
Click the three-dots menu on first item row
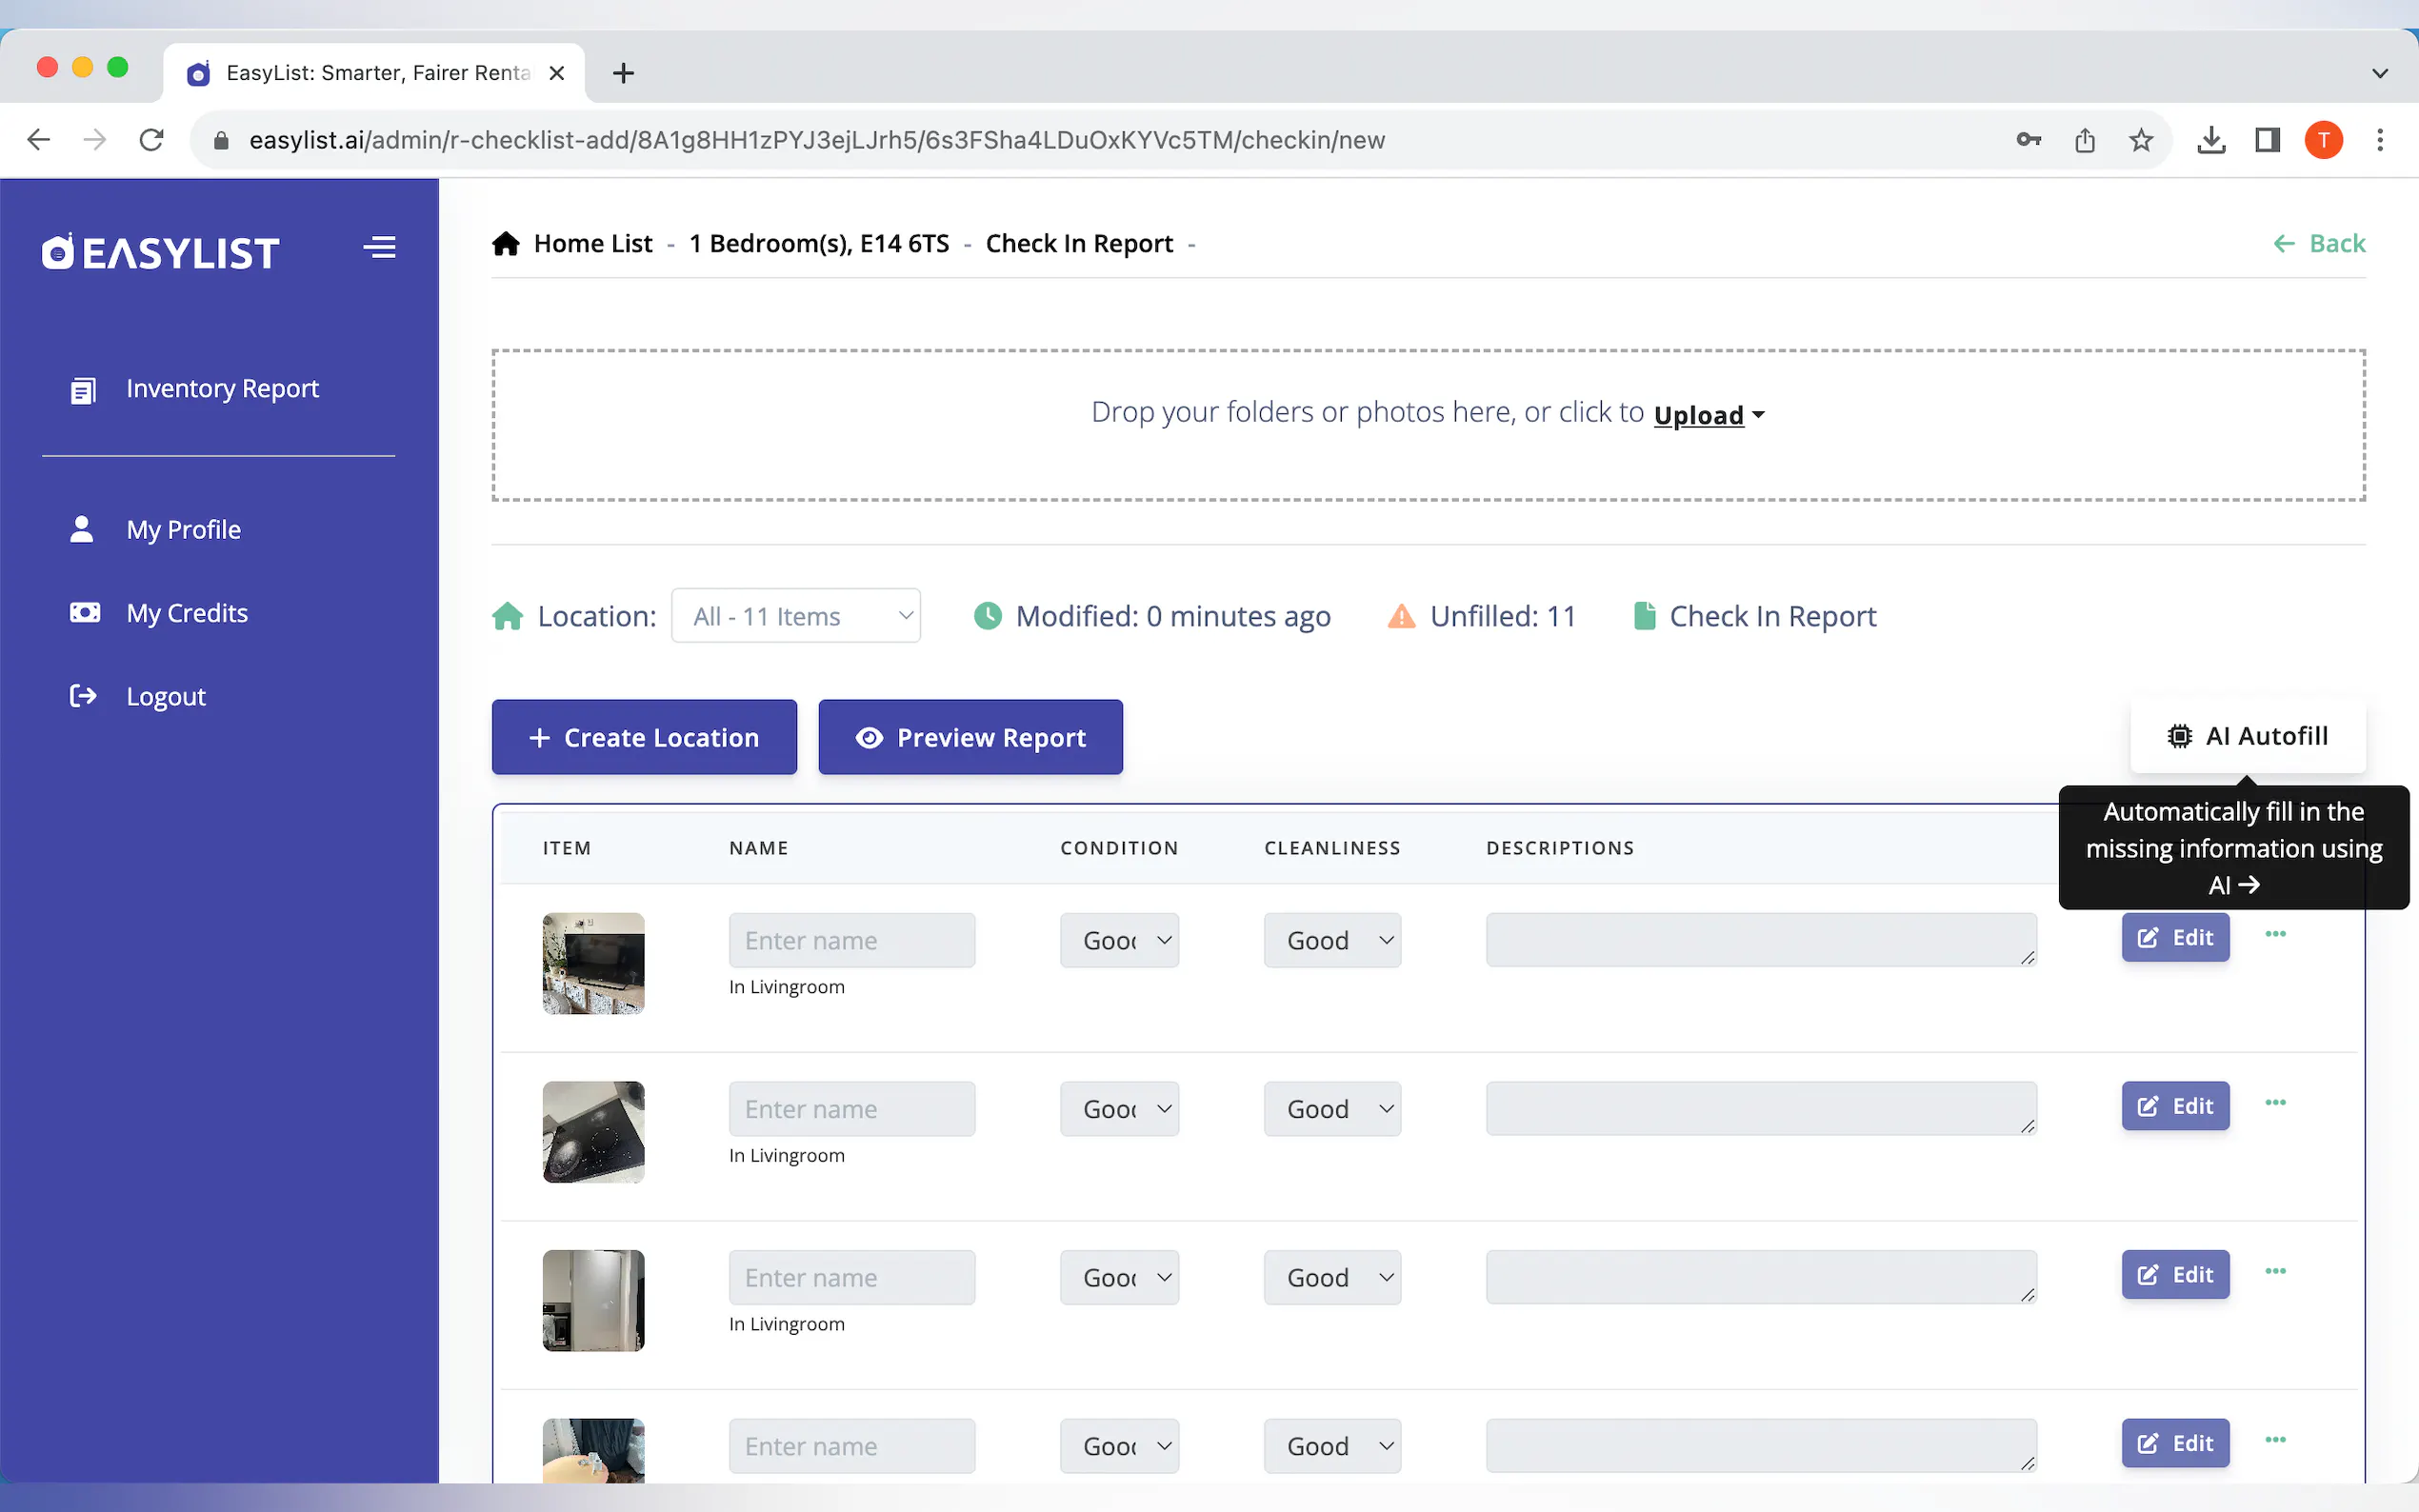pos(2275,934)
